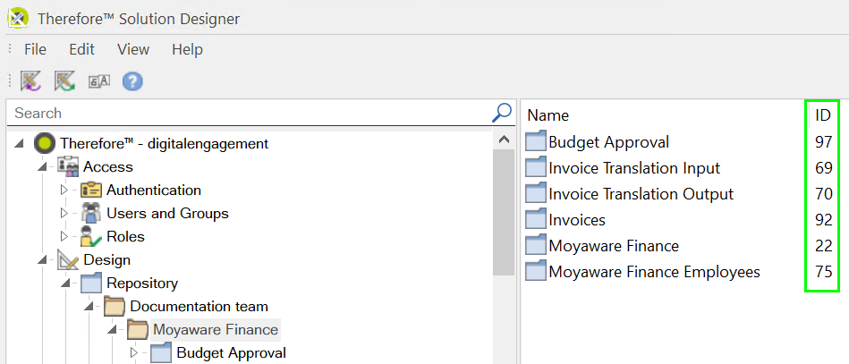Expand the Authentication tree node
849x364 pixels.
coord(64,190)
